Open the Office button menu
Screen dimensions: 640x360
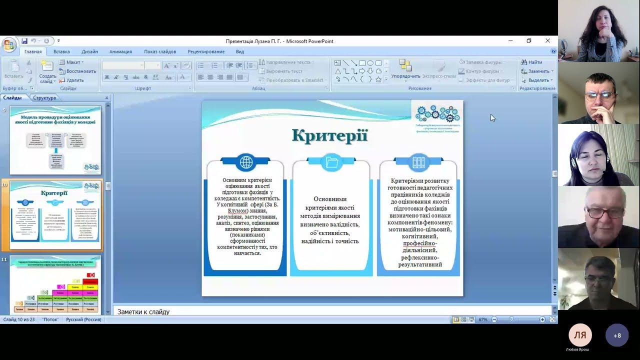point(8,45)
